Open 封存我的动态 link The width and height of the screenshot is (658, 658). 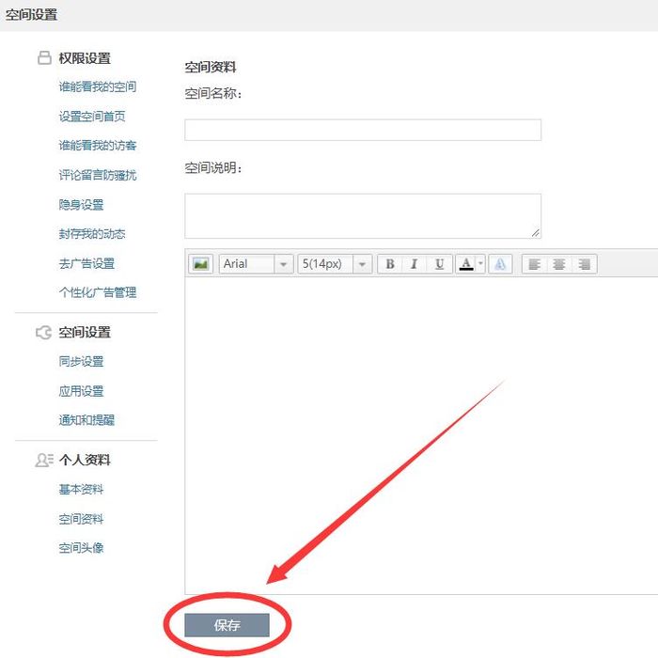92,234
